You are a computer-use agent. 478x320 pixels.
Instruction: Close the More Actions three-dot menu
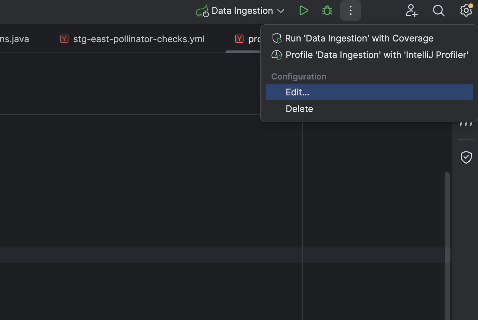coord(350,11)
